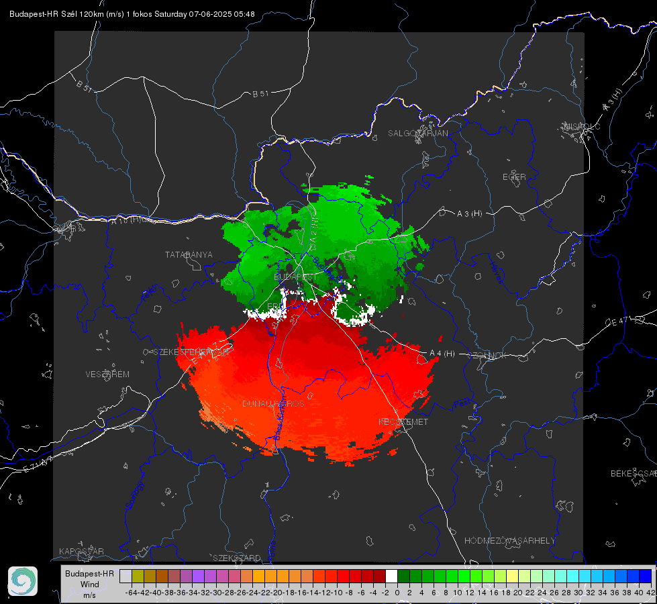Viewport: 657px width, 604px height.
Task: Click the SZEKSZÁRD city label
Action: (x=237, y=558)
